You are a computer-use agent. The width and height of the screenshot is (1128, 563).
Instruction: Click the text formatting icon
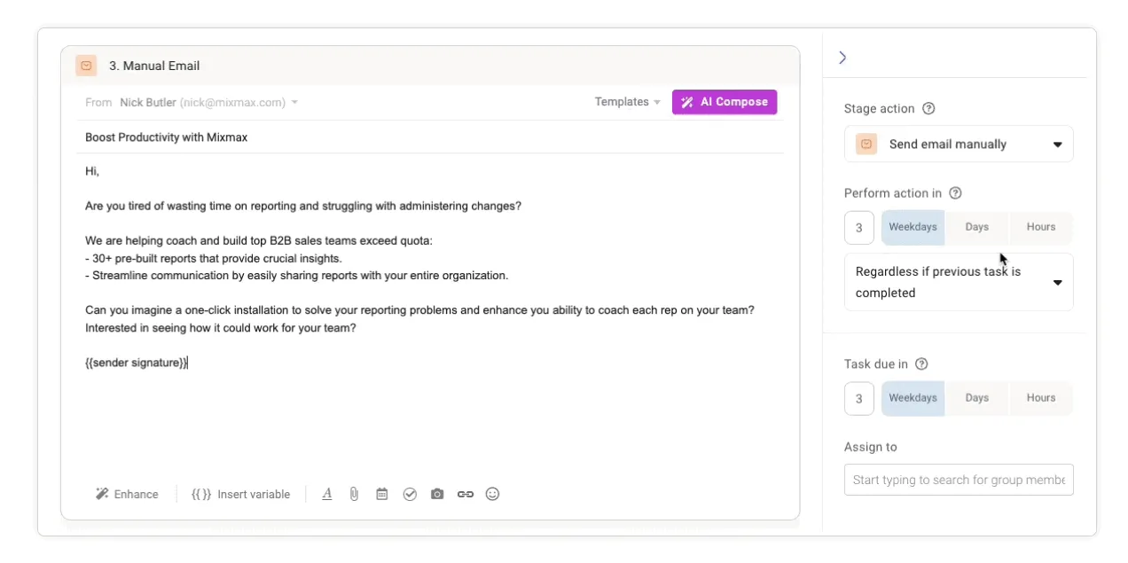point(327,494)
